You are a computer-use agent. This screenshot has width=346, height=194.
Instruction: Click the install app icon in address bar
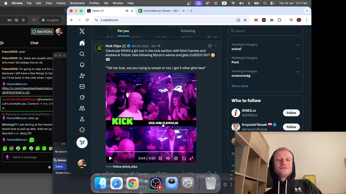click(x=238, y=20)
